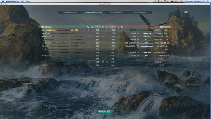Select opponent sergey150278
This screenshot has height=119, width=211.
[x=164, y=56]
